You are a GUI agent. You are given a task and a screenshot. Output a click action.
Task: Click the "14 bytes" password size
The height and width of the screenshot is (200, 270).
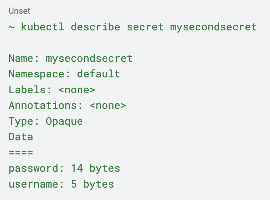point(95,168)
